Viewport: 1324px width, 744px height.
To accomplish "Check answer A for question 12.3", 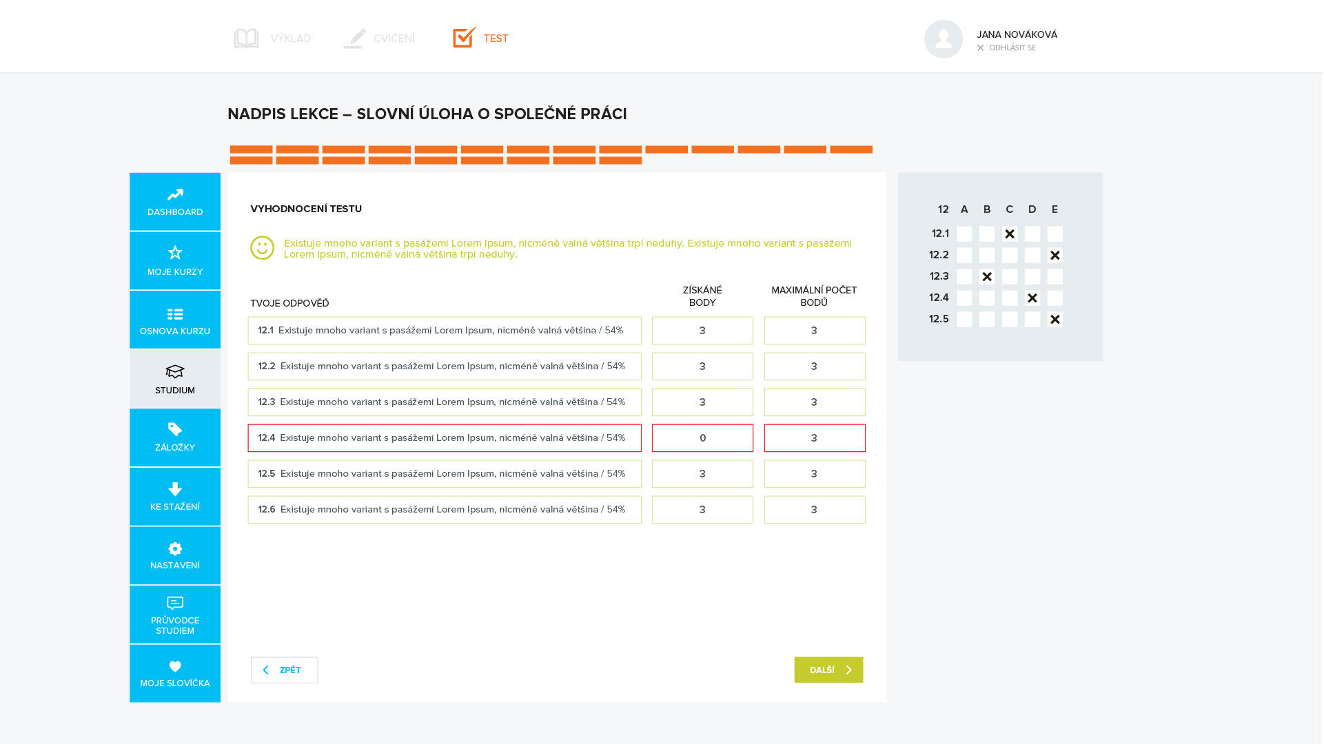I will point(964,277).
